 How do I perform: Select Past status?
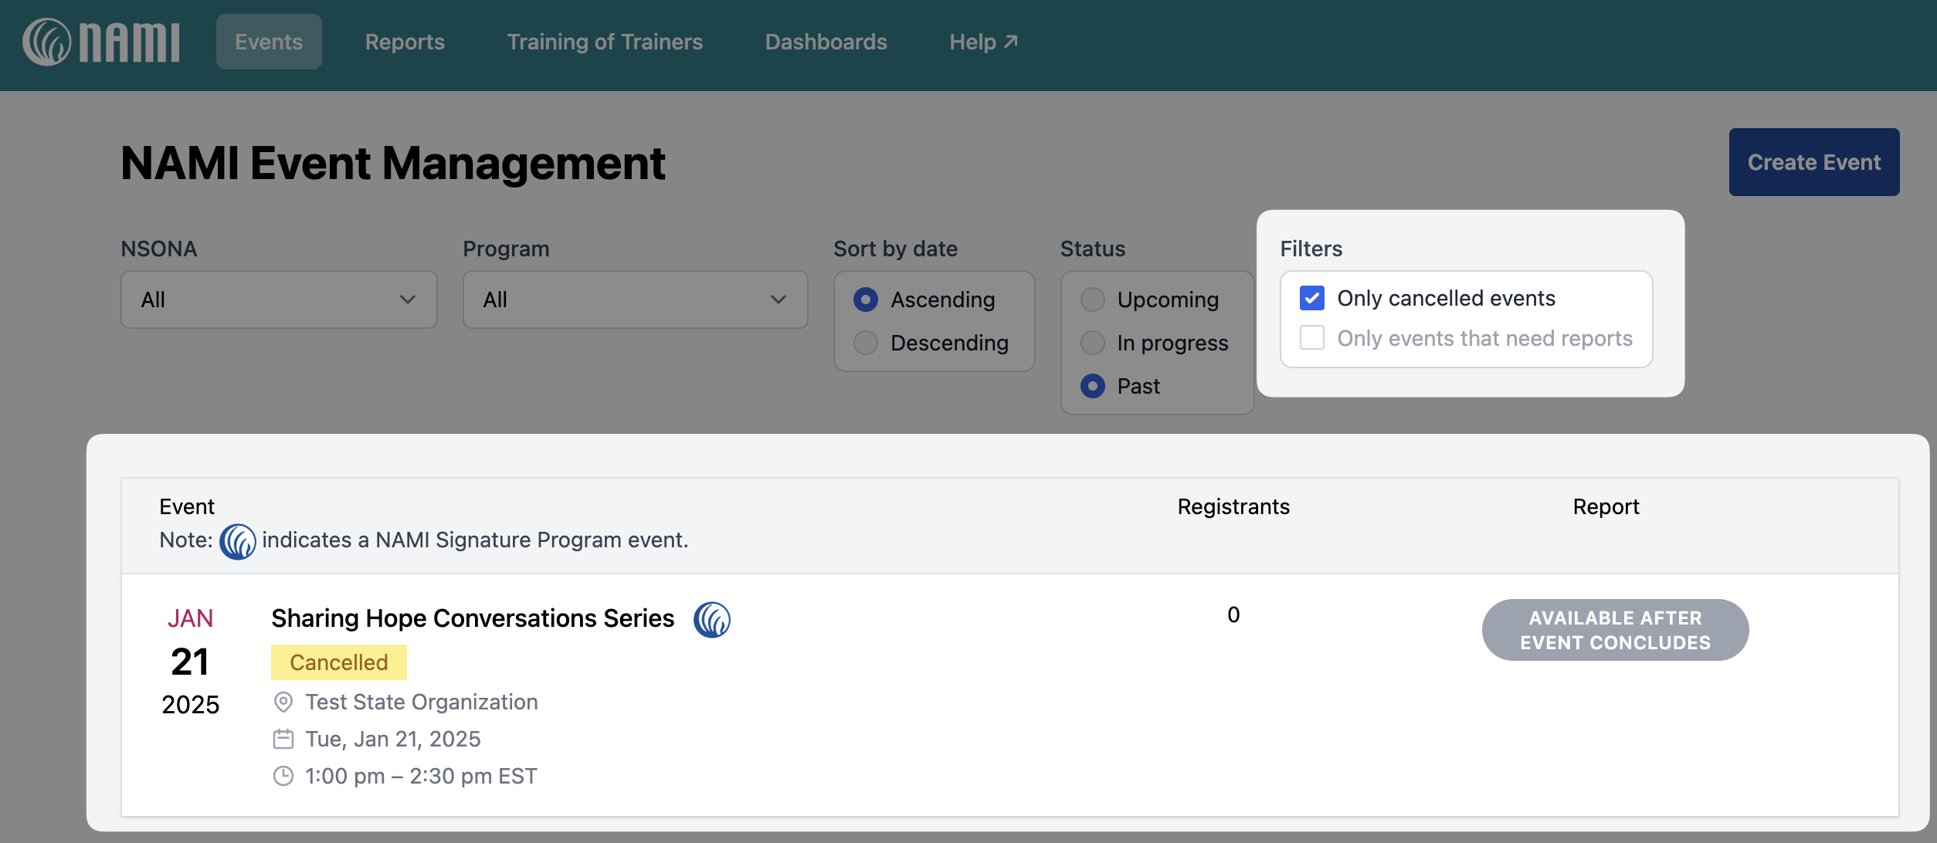tap(1092, 386)
